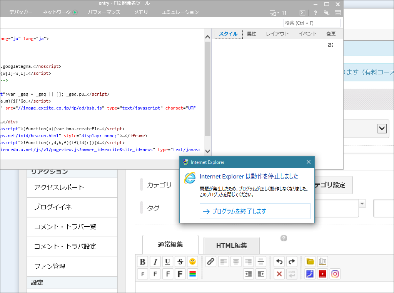Show the developer tools console icon
Image resolution: width=394 pixels, height=293 pixels.
click(302, 13)
